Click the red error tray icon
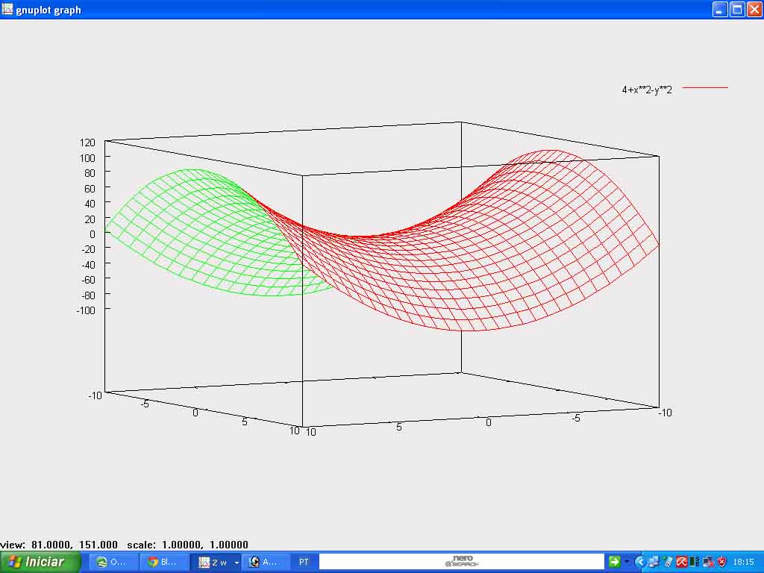Screen dimensions: 764x573 pos(707,562)
